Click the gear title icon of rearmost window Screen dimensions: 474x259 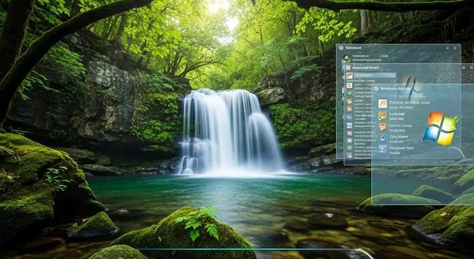tap(342, 48)
